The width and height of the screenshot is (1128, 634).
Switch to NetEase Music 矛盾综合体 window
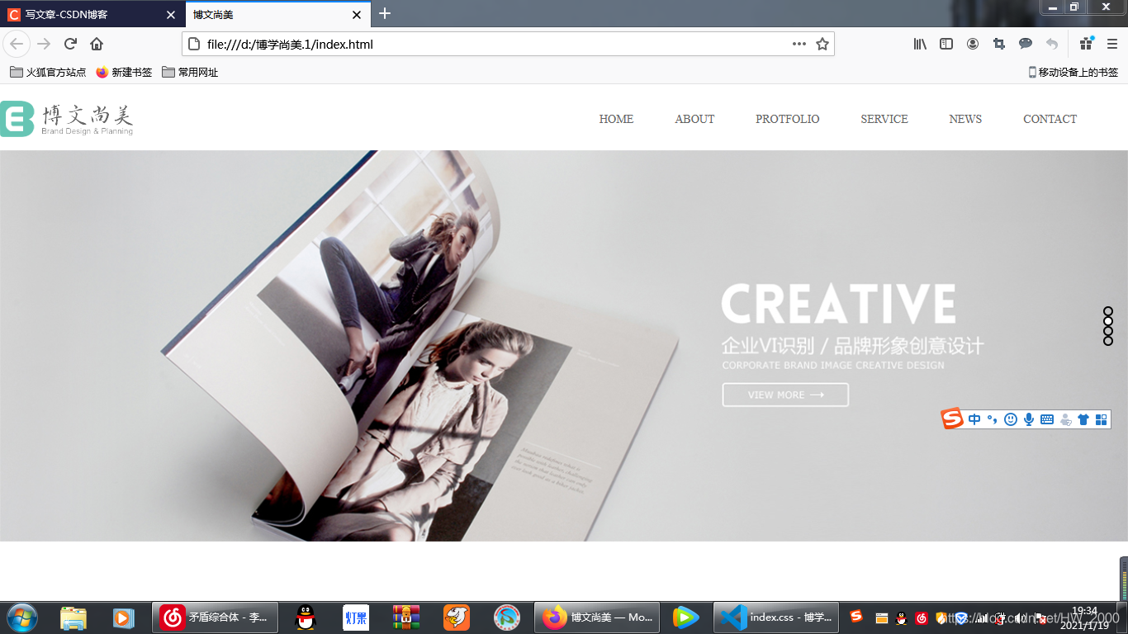click(x=215, y=617)
